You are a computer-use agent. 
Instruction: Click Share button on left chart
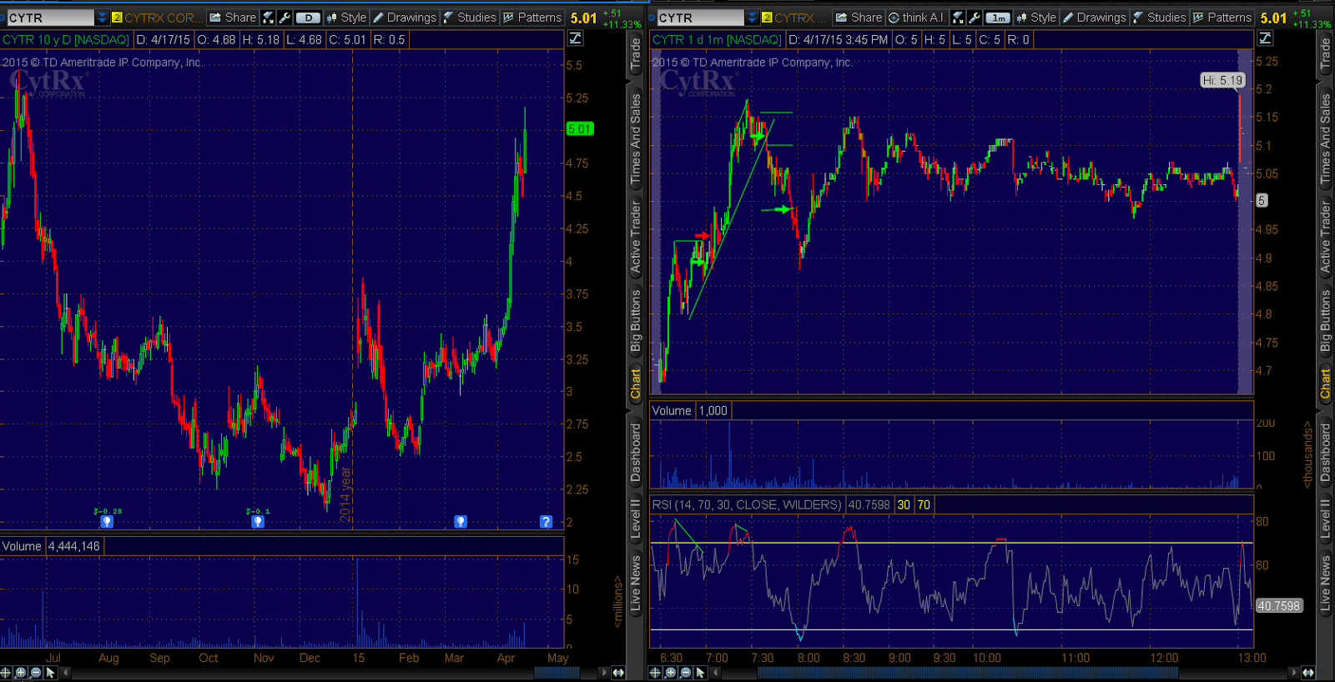tap(233, 18)
